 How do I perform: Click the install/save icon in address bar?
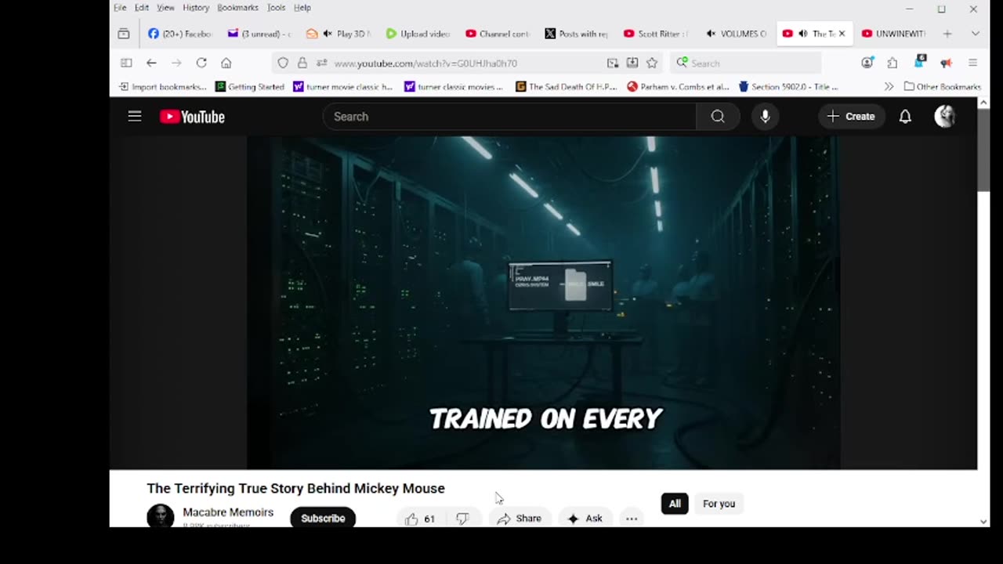tap(632, 63)
